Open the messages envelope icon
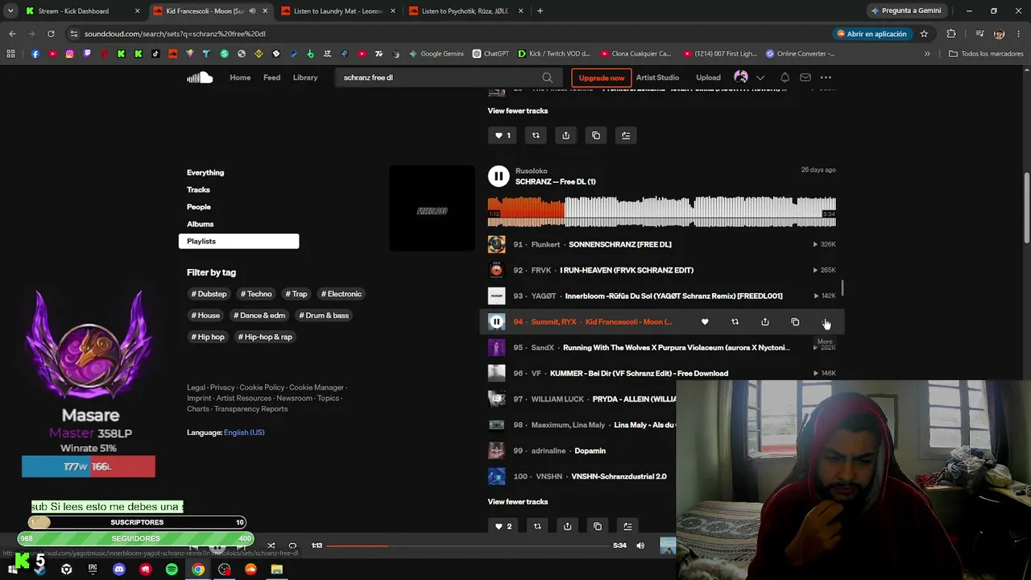The height and width of the screenshot is (580, 1031). point(805,77)
